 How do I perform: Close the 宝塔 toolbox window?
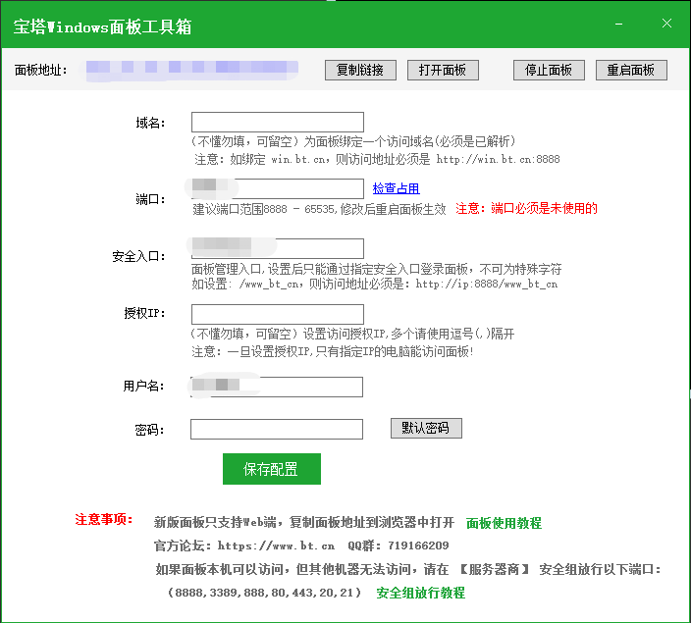click(x=666, y=24)
